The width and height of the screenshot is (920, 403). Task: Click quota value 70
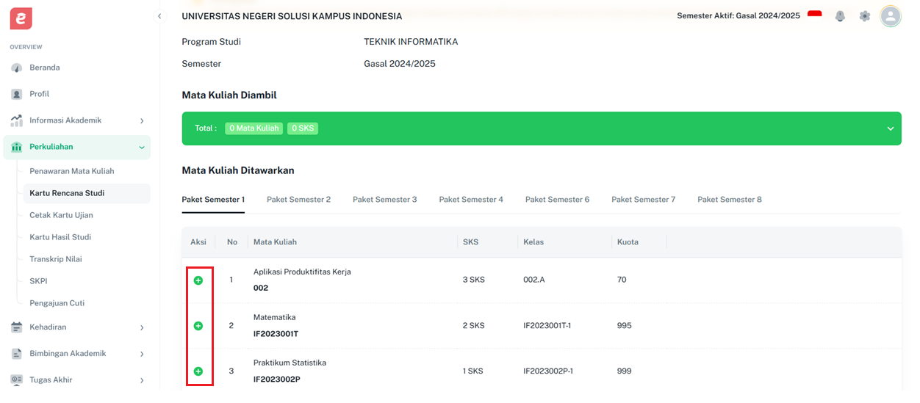pos(622,280)
